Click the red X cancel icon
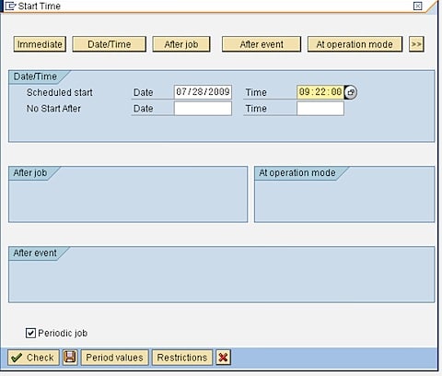 (x=223, y=358)
